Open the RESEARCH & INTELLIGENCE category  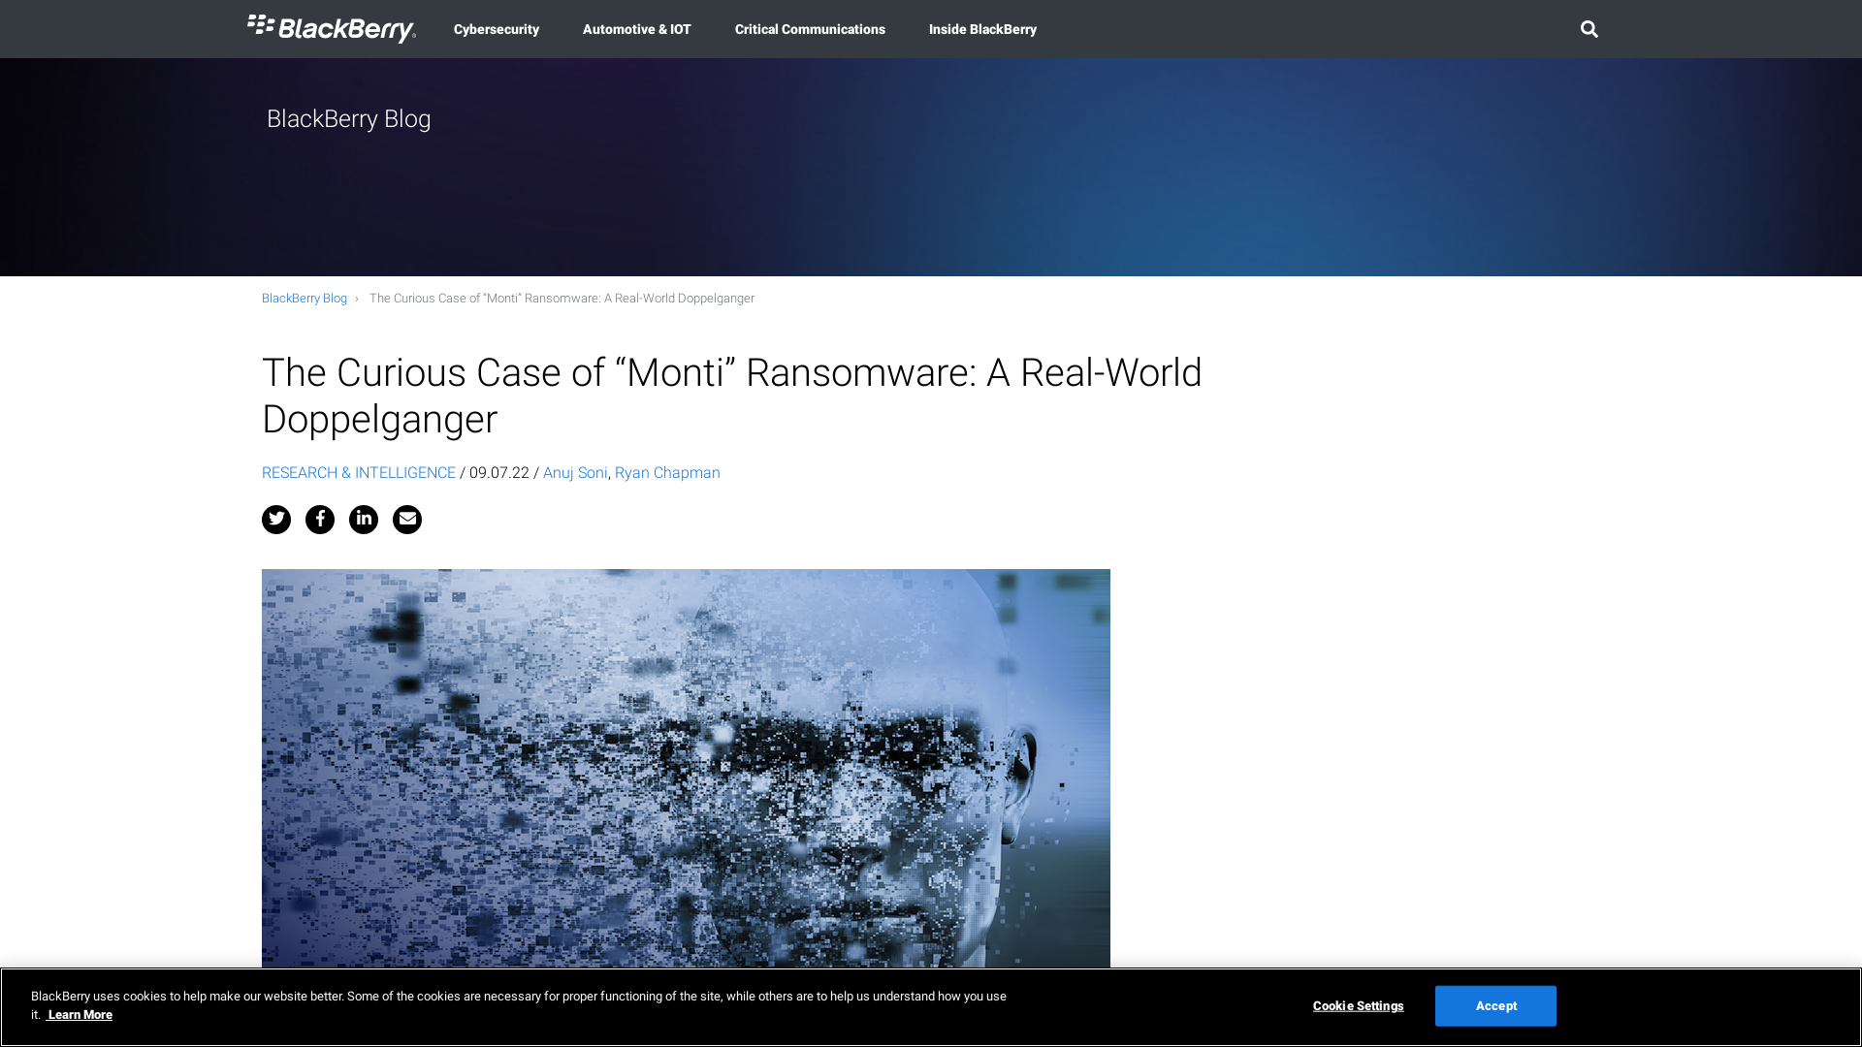tap(359, 472)
